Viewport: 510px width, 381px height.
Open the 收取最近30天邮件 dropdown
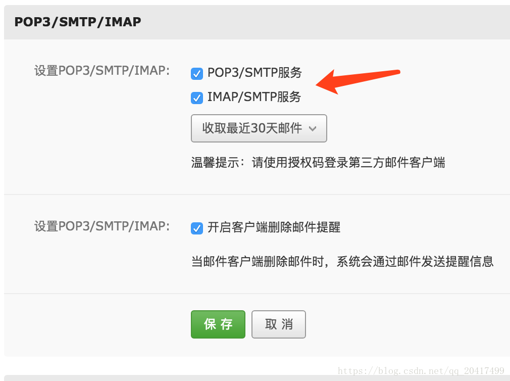click(259, 128)
